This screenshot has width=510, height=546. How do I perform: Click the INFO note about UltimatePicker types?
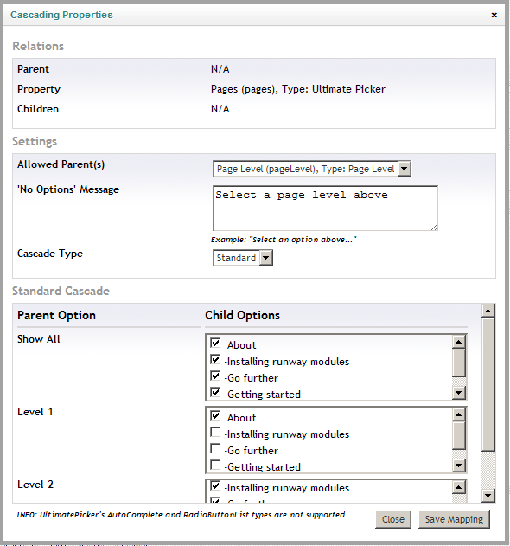[x=181, y=515]
